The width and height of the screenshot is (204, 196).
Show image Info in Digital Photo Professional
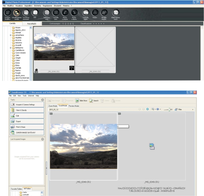click(35, 13)
